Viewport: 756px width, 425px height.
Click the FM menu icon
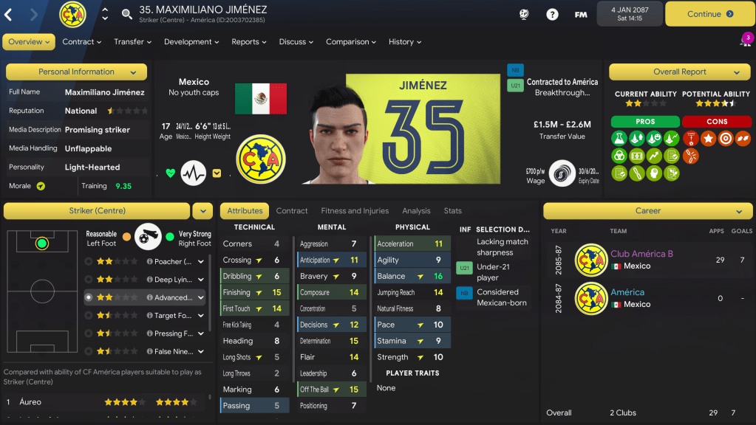pos(581,15)
